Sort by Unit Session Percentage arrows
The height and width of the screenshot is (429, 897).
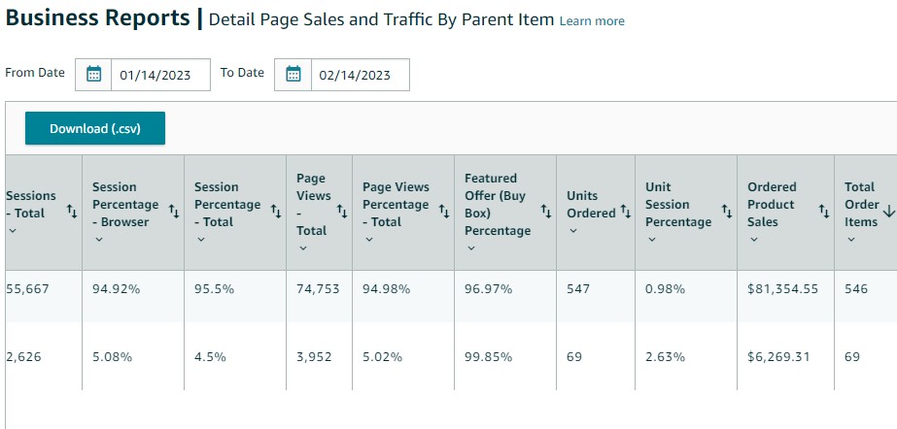tap(726, 211)
